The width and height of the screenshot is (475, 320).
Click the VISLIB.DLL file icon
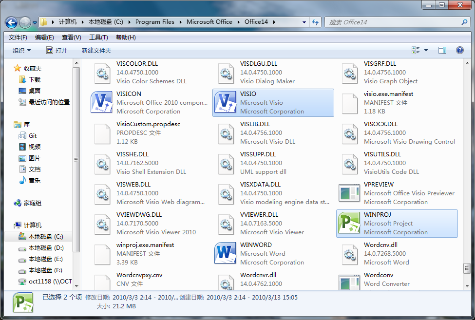point(225,132)
